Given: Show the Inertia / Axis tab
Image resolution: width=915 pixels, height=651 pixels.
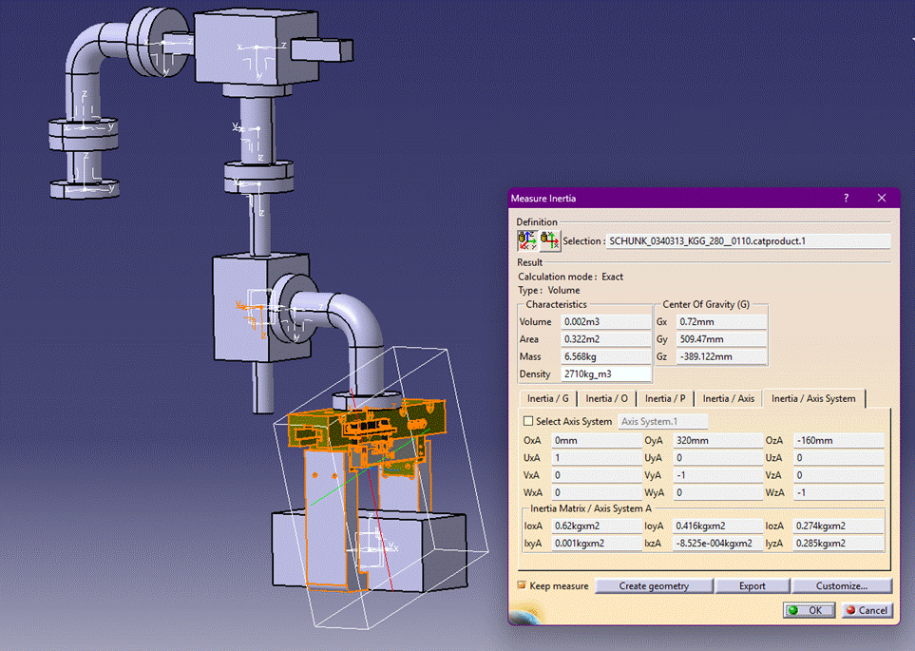Looking at the screenshot, I should click(729, 398).
